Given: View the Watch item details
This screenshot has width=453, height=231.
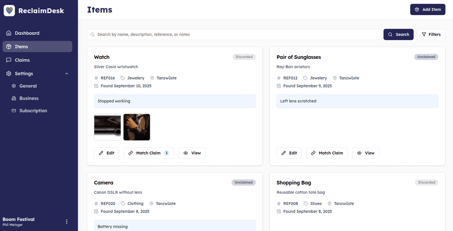Looking at the screenshot, I should pyautogui.click(x=192, y=153).
